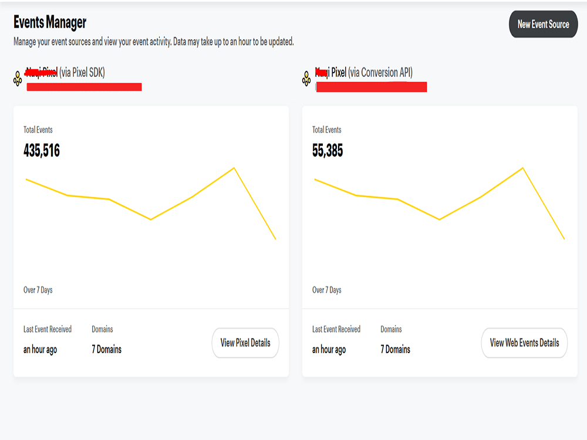Select the Total Events count 55,385

326,151
